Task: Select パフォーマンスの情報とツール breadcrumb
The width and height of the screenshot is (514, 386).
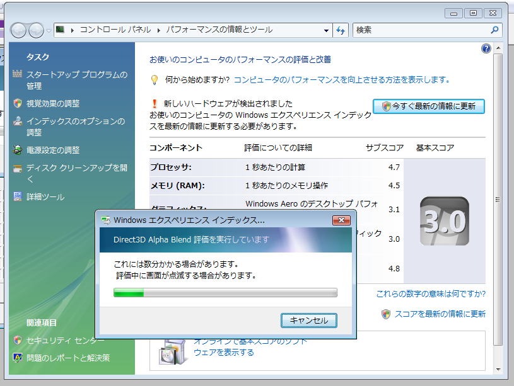Action: (219, 30)
